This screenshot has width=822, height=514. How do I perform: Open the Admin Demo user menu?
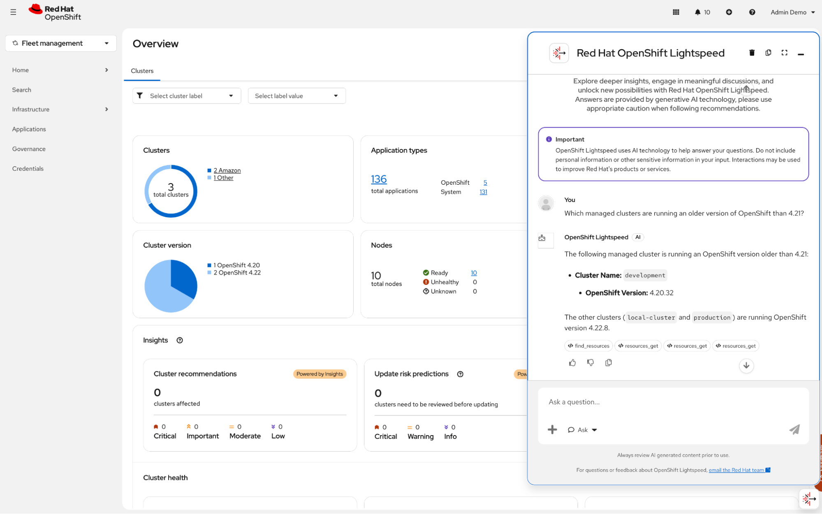792,12
